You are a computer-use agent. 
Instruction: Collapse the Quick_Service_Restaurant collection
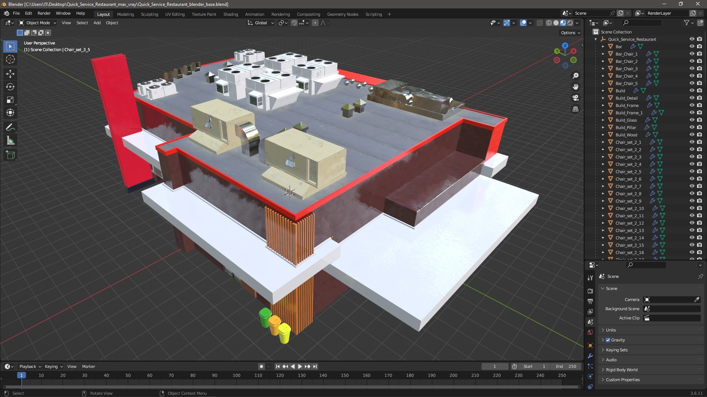tap(595, 39)
